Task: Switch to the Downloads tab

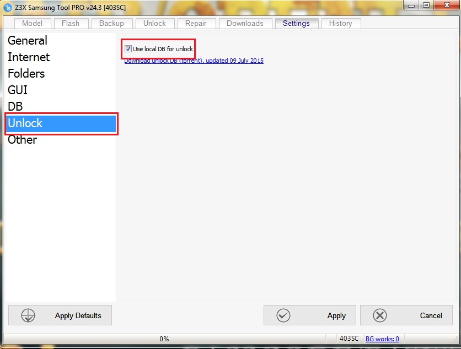Action: (245, 24)
